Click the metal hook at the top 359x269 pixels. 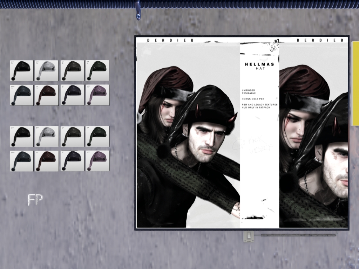(x=138, y=13)
